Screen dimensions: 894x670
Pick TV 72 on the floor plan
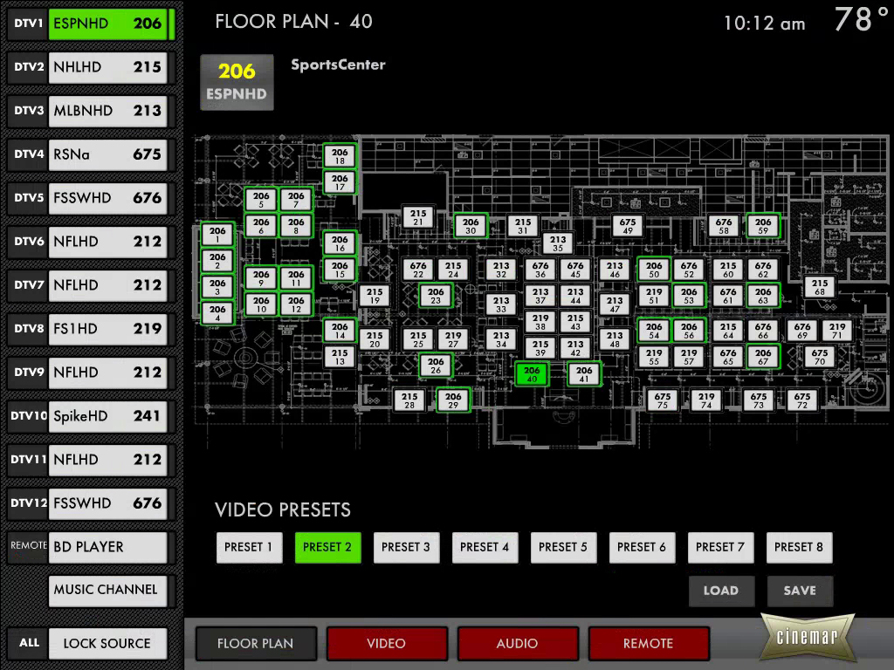[x=802, y=400]
